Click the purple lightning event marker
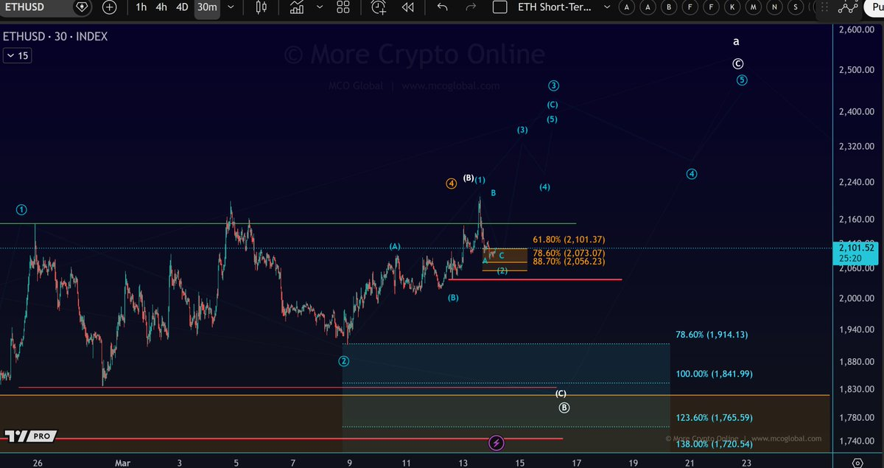Image resolution: width=884 pixels, height=468 pixels. click(497, 443)
